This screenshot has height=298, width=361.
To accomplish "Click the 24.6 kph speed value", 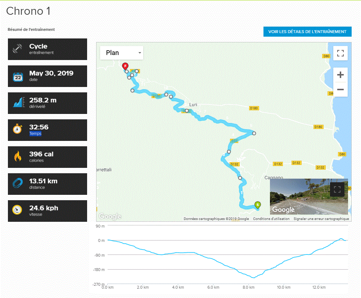I will point(44,208).
